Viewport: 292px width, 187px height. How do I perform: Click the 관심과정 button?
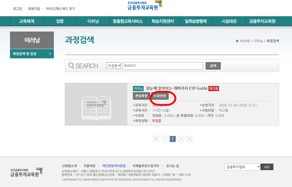141,96
